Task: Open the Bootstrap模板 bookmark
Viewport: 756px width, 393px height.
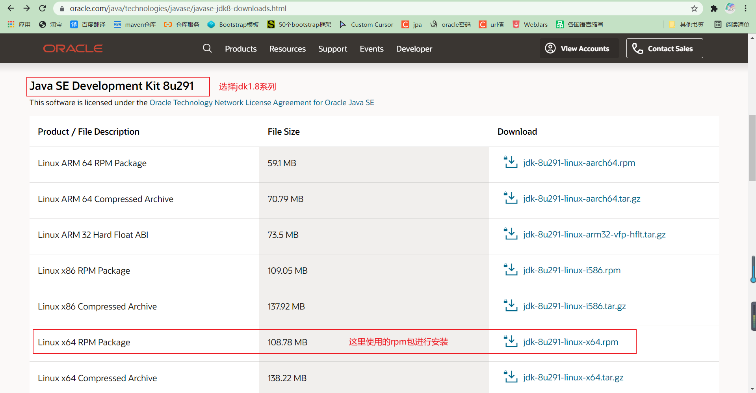Action: [x=233, y=24]
